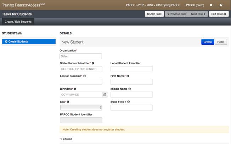Screen dimensions: 231x144
Task: Switch to Create / Edit Students tab
Action: click(18, 22)
